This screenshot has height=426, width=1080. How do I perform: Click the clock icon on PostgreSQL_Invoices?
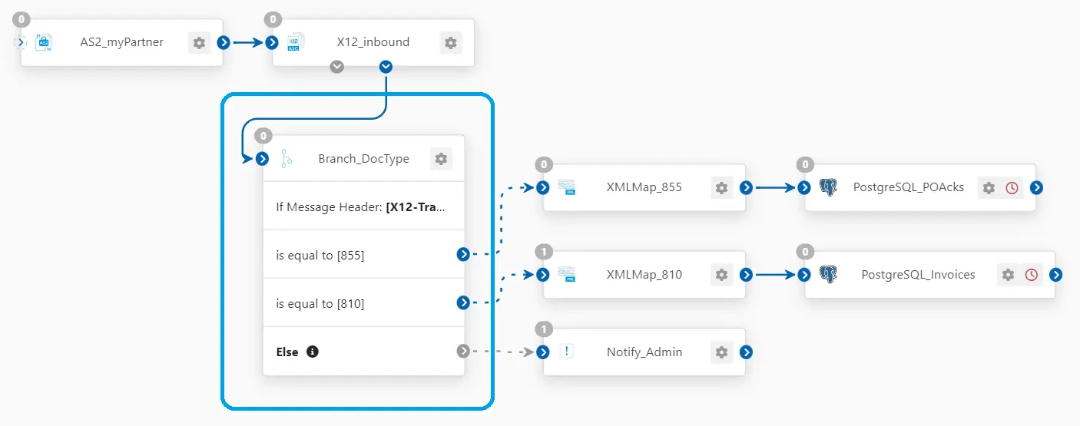[x=1032, y=274]
